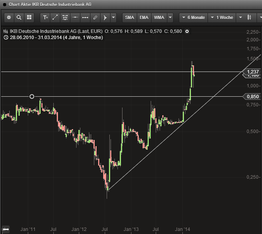Add WMA moving average indicator
Screen dimensions: 262x234
(x=159, y=17)
